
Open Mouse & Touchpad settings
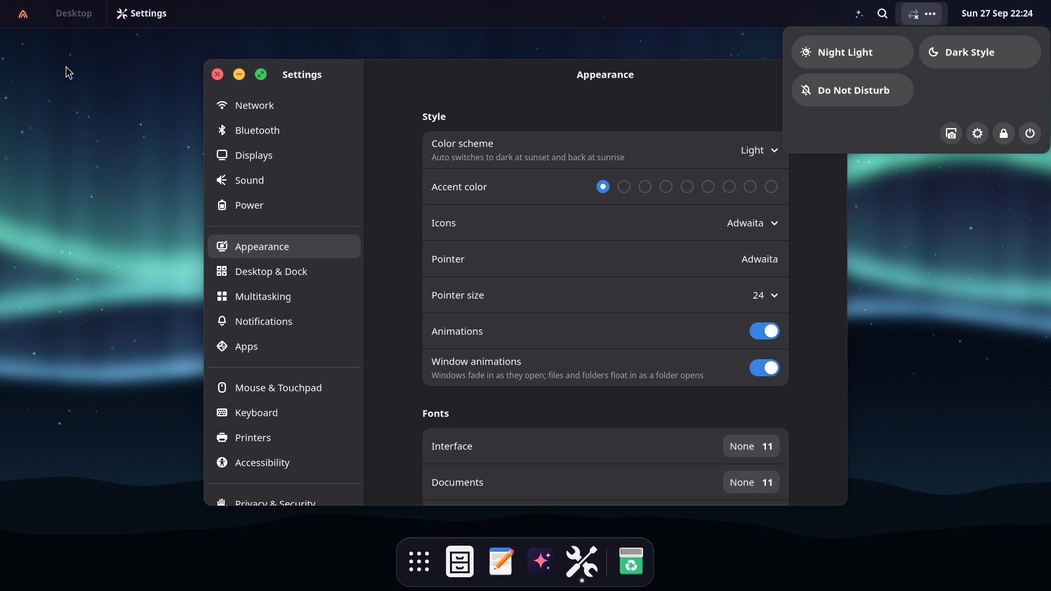click(284, 387)
